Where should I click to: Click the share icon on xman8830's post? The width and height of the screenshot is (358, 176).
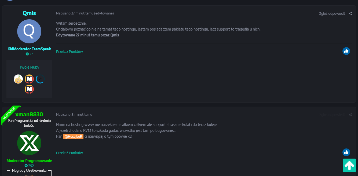tap(350, 115)
